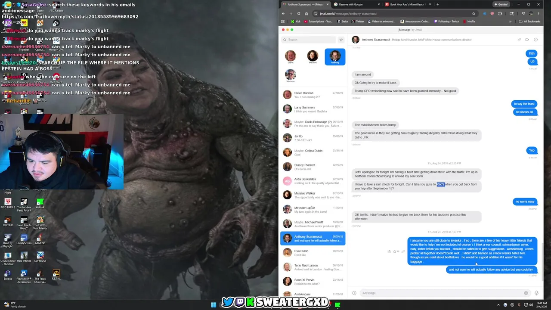Viewport: 551px width, 310px height.
Task: Open the PICO PARK 2 desktop shortcut
Action: [x=8, y=204]
